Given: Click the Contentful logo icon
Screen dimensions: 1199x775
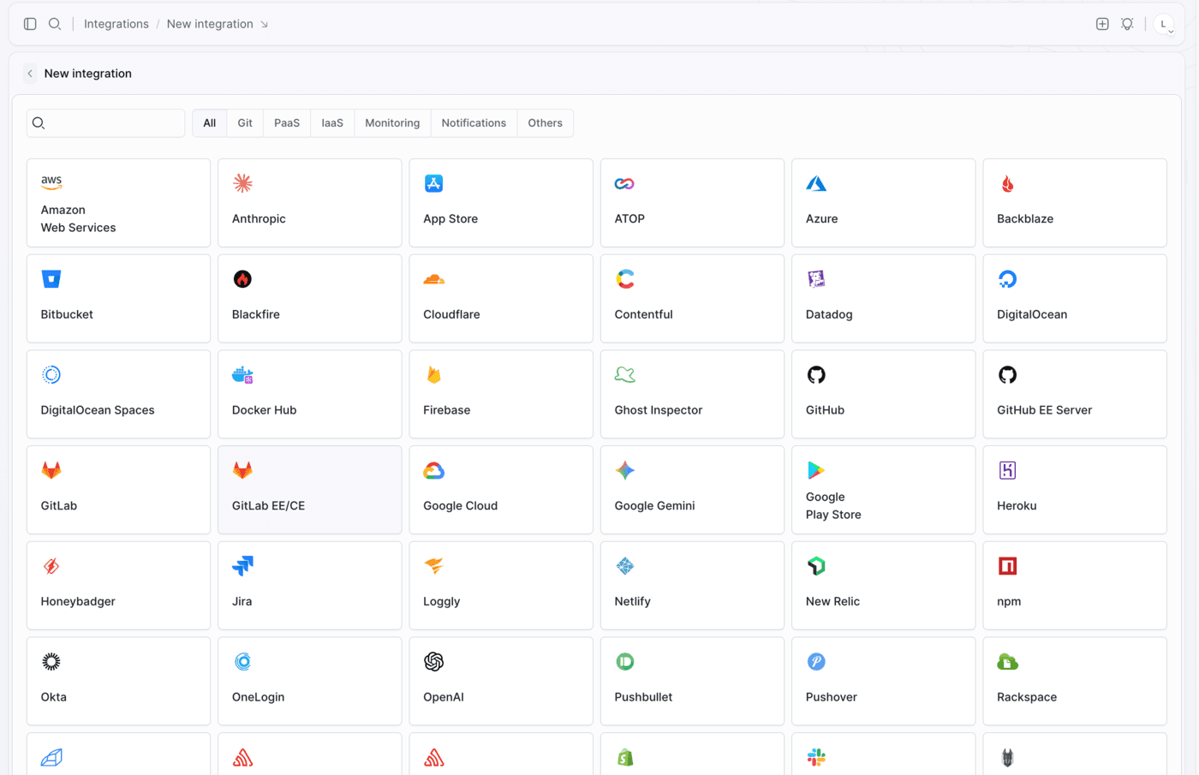Looking at the screenshot, I should pos(625,279).
